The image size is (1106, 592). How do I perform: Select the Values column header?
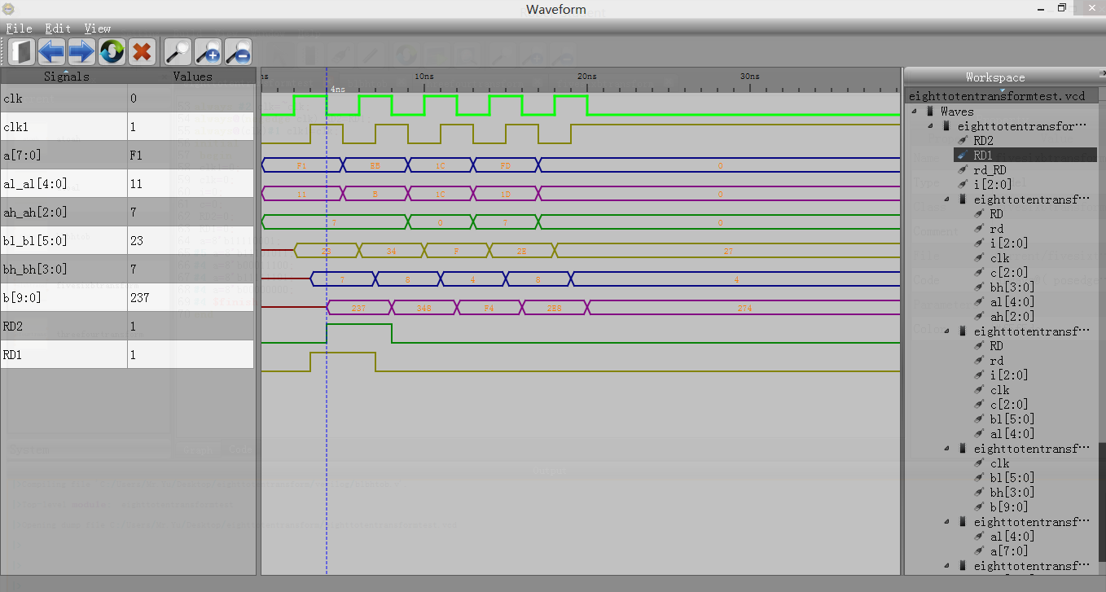click(x=192, y=77)
